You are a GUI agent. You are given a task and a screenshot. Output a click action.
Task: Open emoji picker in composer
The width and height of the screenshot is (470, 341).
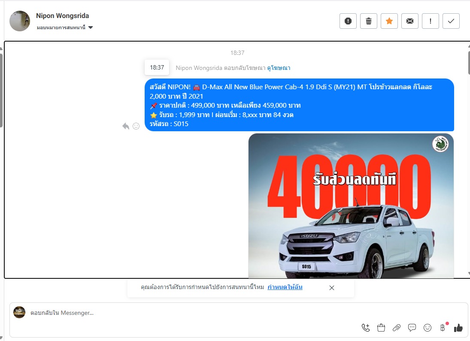(428, 328)
